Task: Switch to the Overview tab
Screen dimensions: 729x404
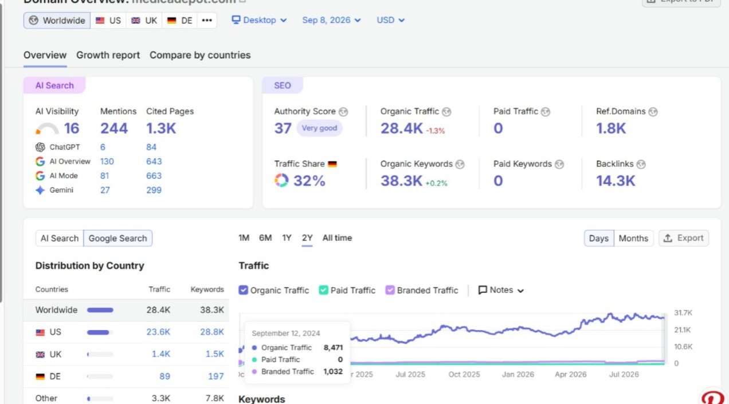Action: point(45,55)
